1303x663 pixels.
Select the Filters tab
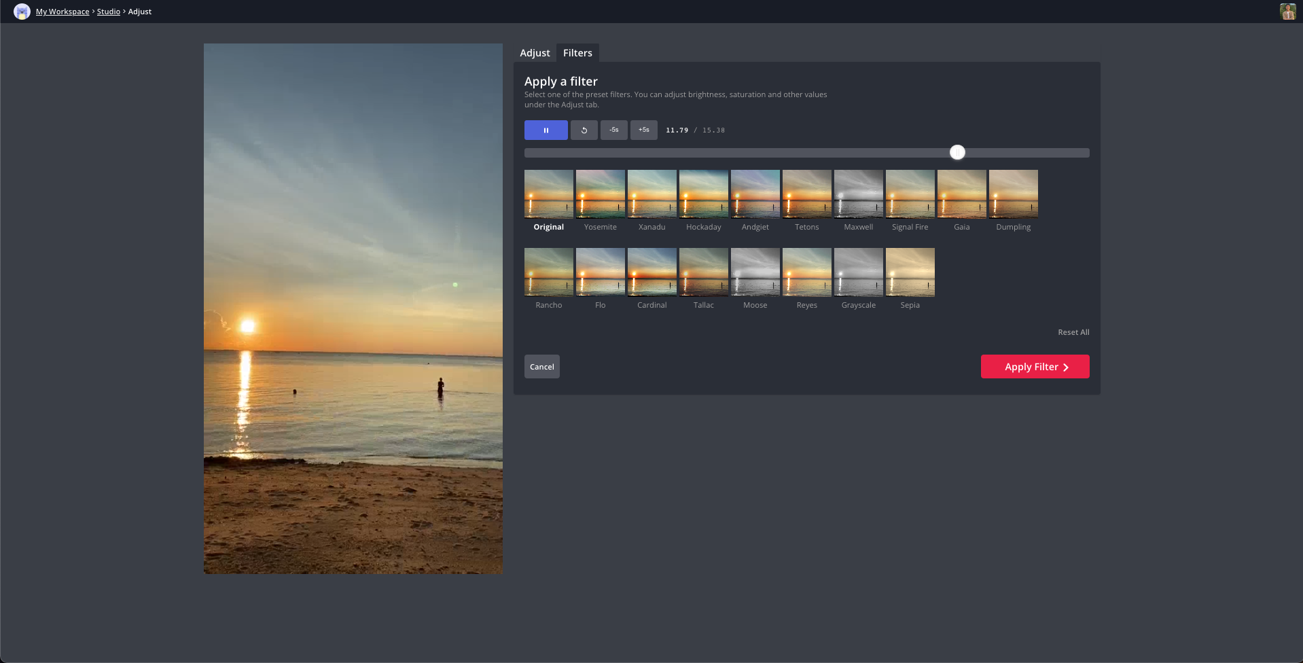[577, 53]
